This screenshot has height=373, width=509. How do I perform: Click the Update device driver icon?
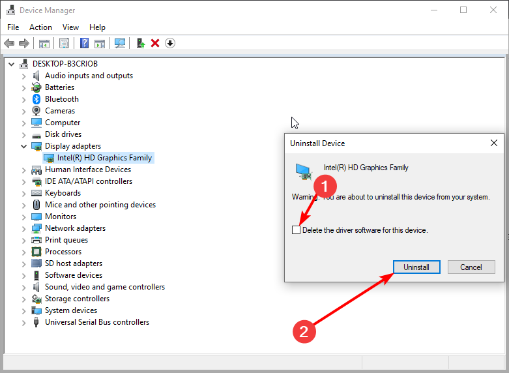140,43
